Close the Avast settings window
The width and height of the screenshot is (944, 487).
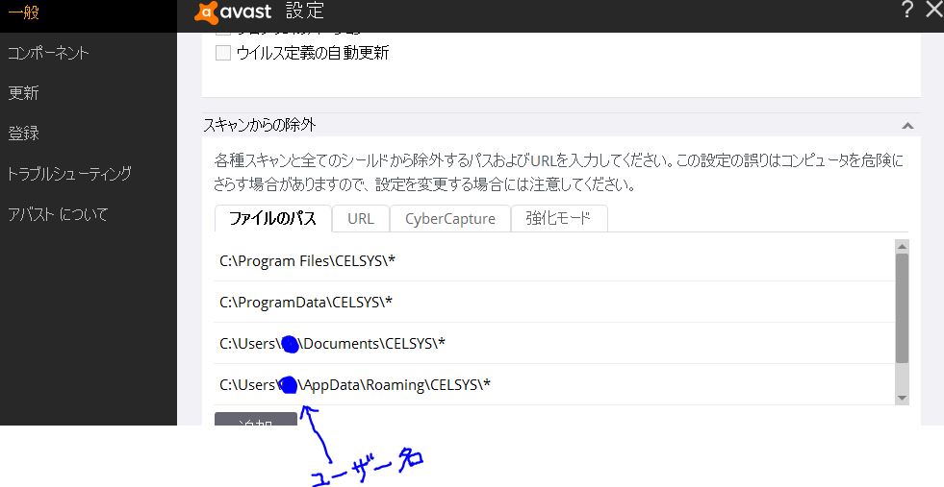[934, 10]
